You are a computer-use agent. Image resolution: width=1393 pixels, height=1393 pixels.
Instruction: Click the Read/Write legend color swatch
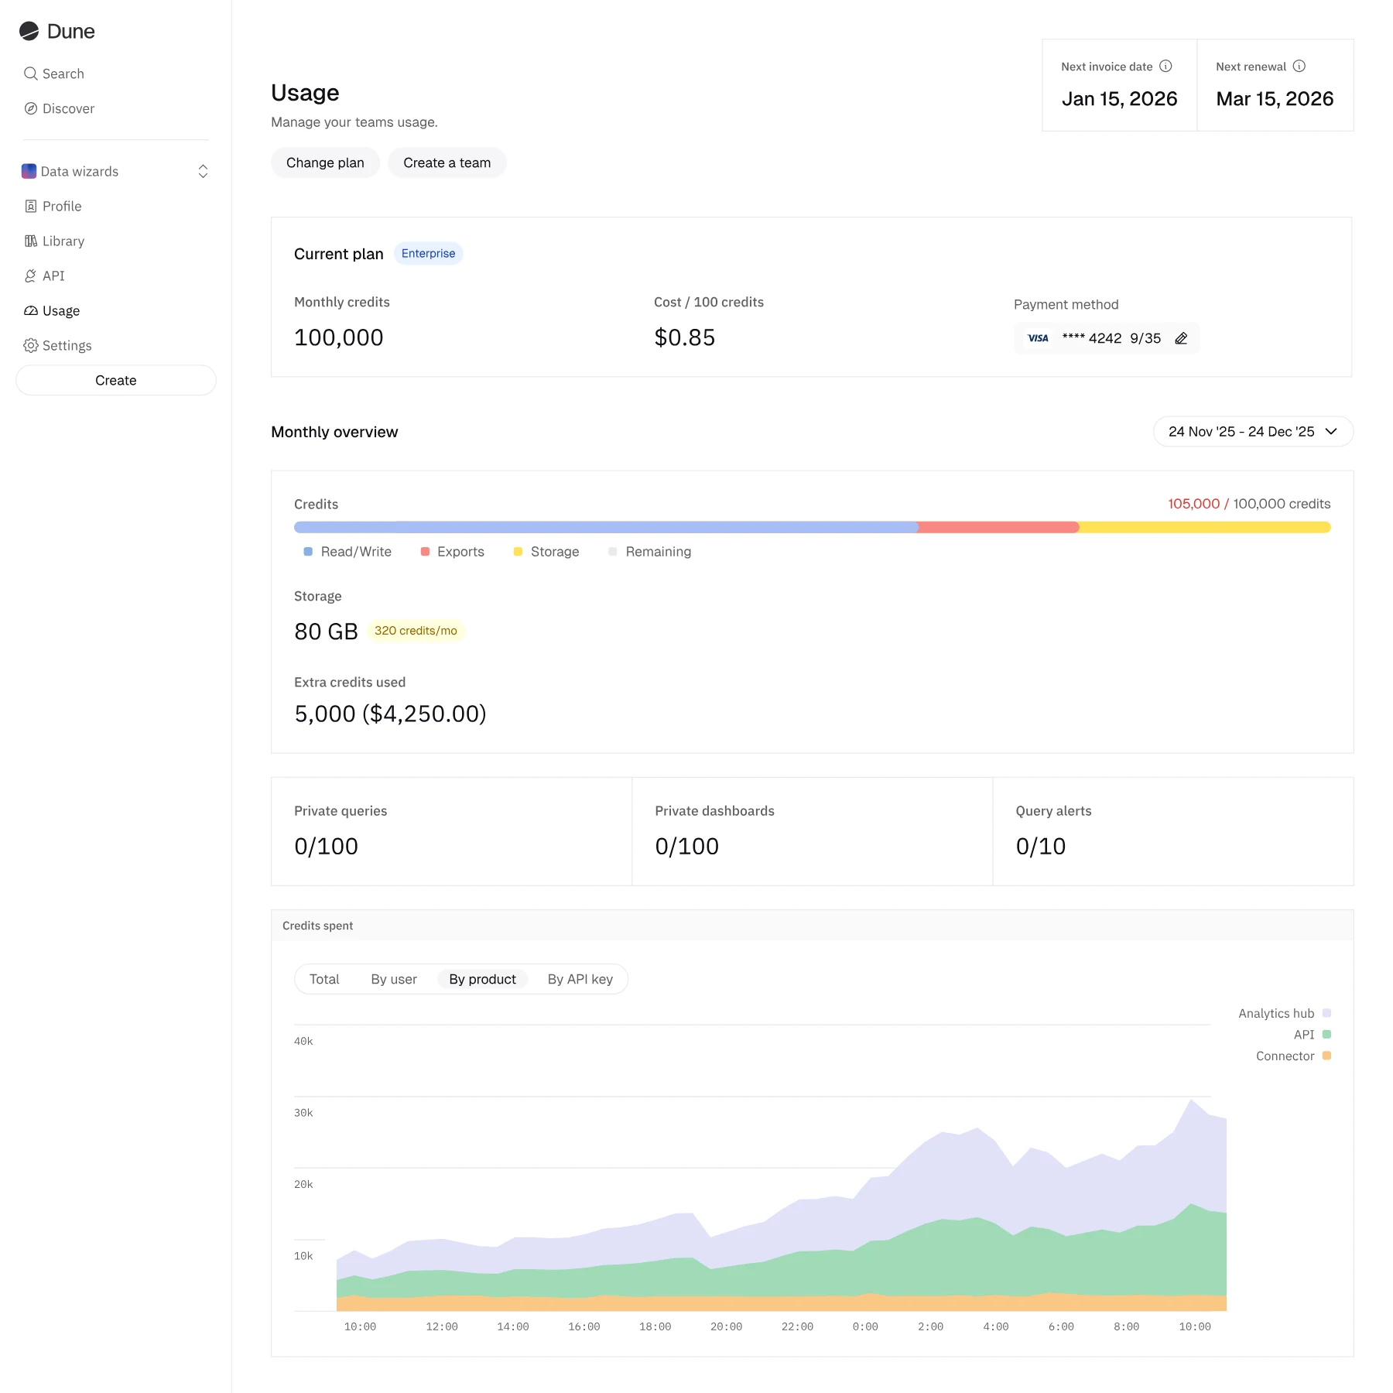pos(308,552)
